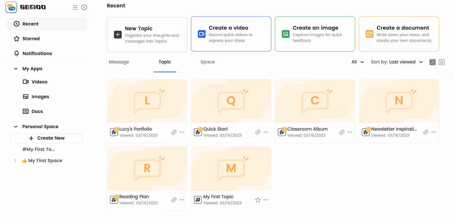Screen dimensions: 455x218
Task: Expand My First Space in the sidebar
Action: coord(15,160)
